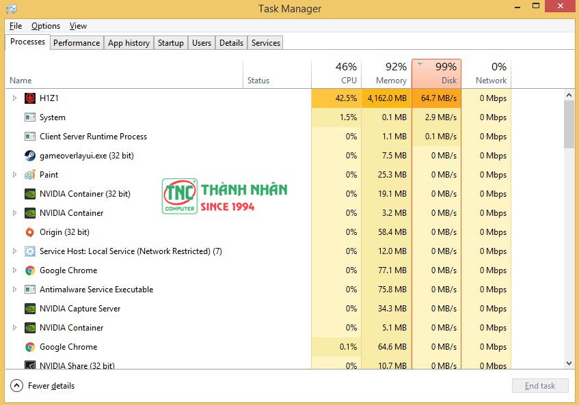Click the 64.7 MB/s disk value
579x405 pixels.
[x=439, y=98]
